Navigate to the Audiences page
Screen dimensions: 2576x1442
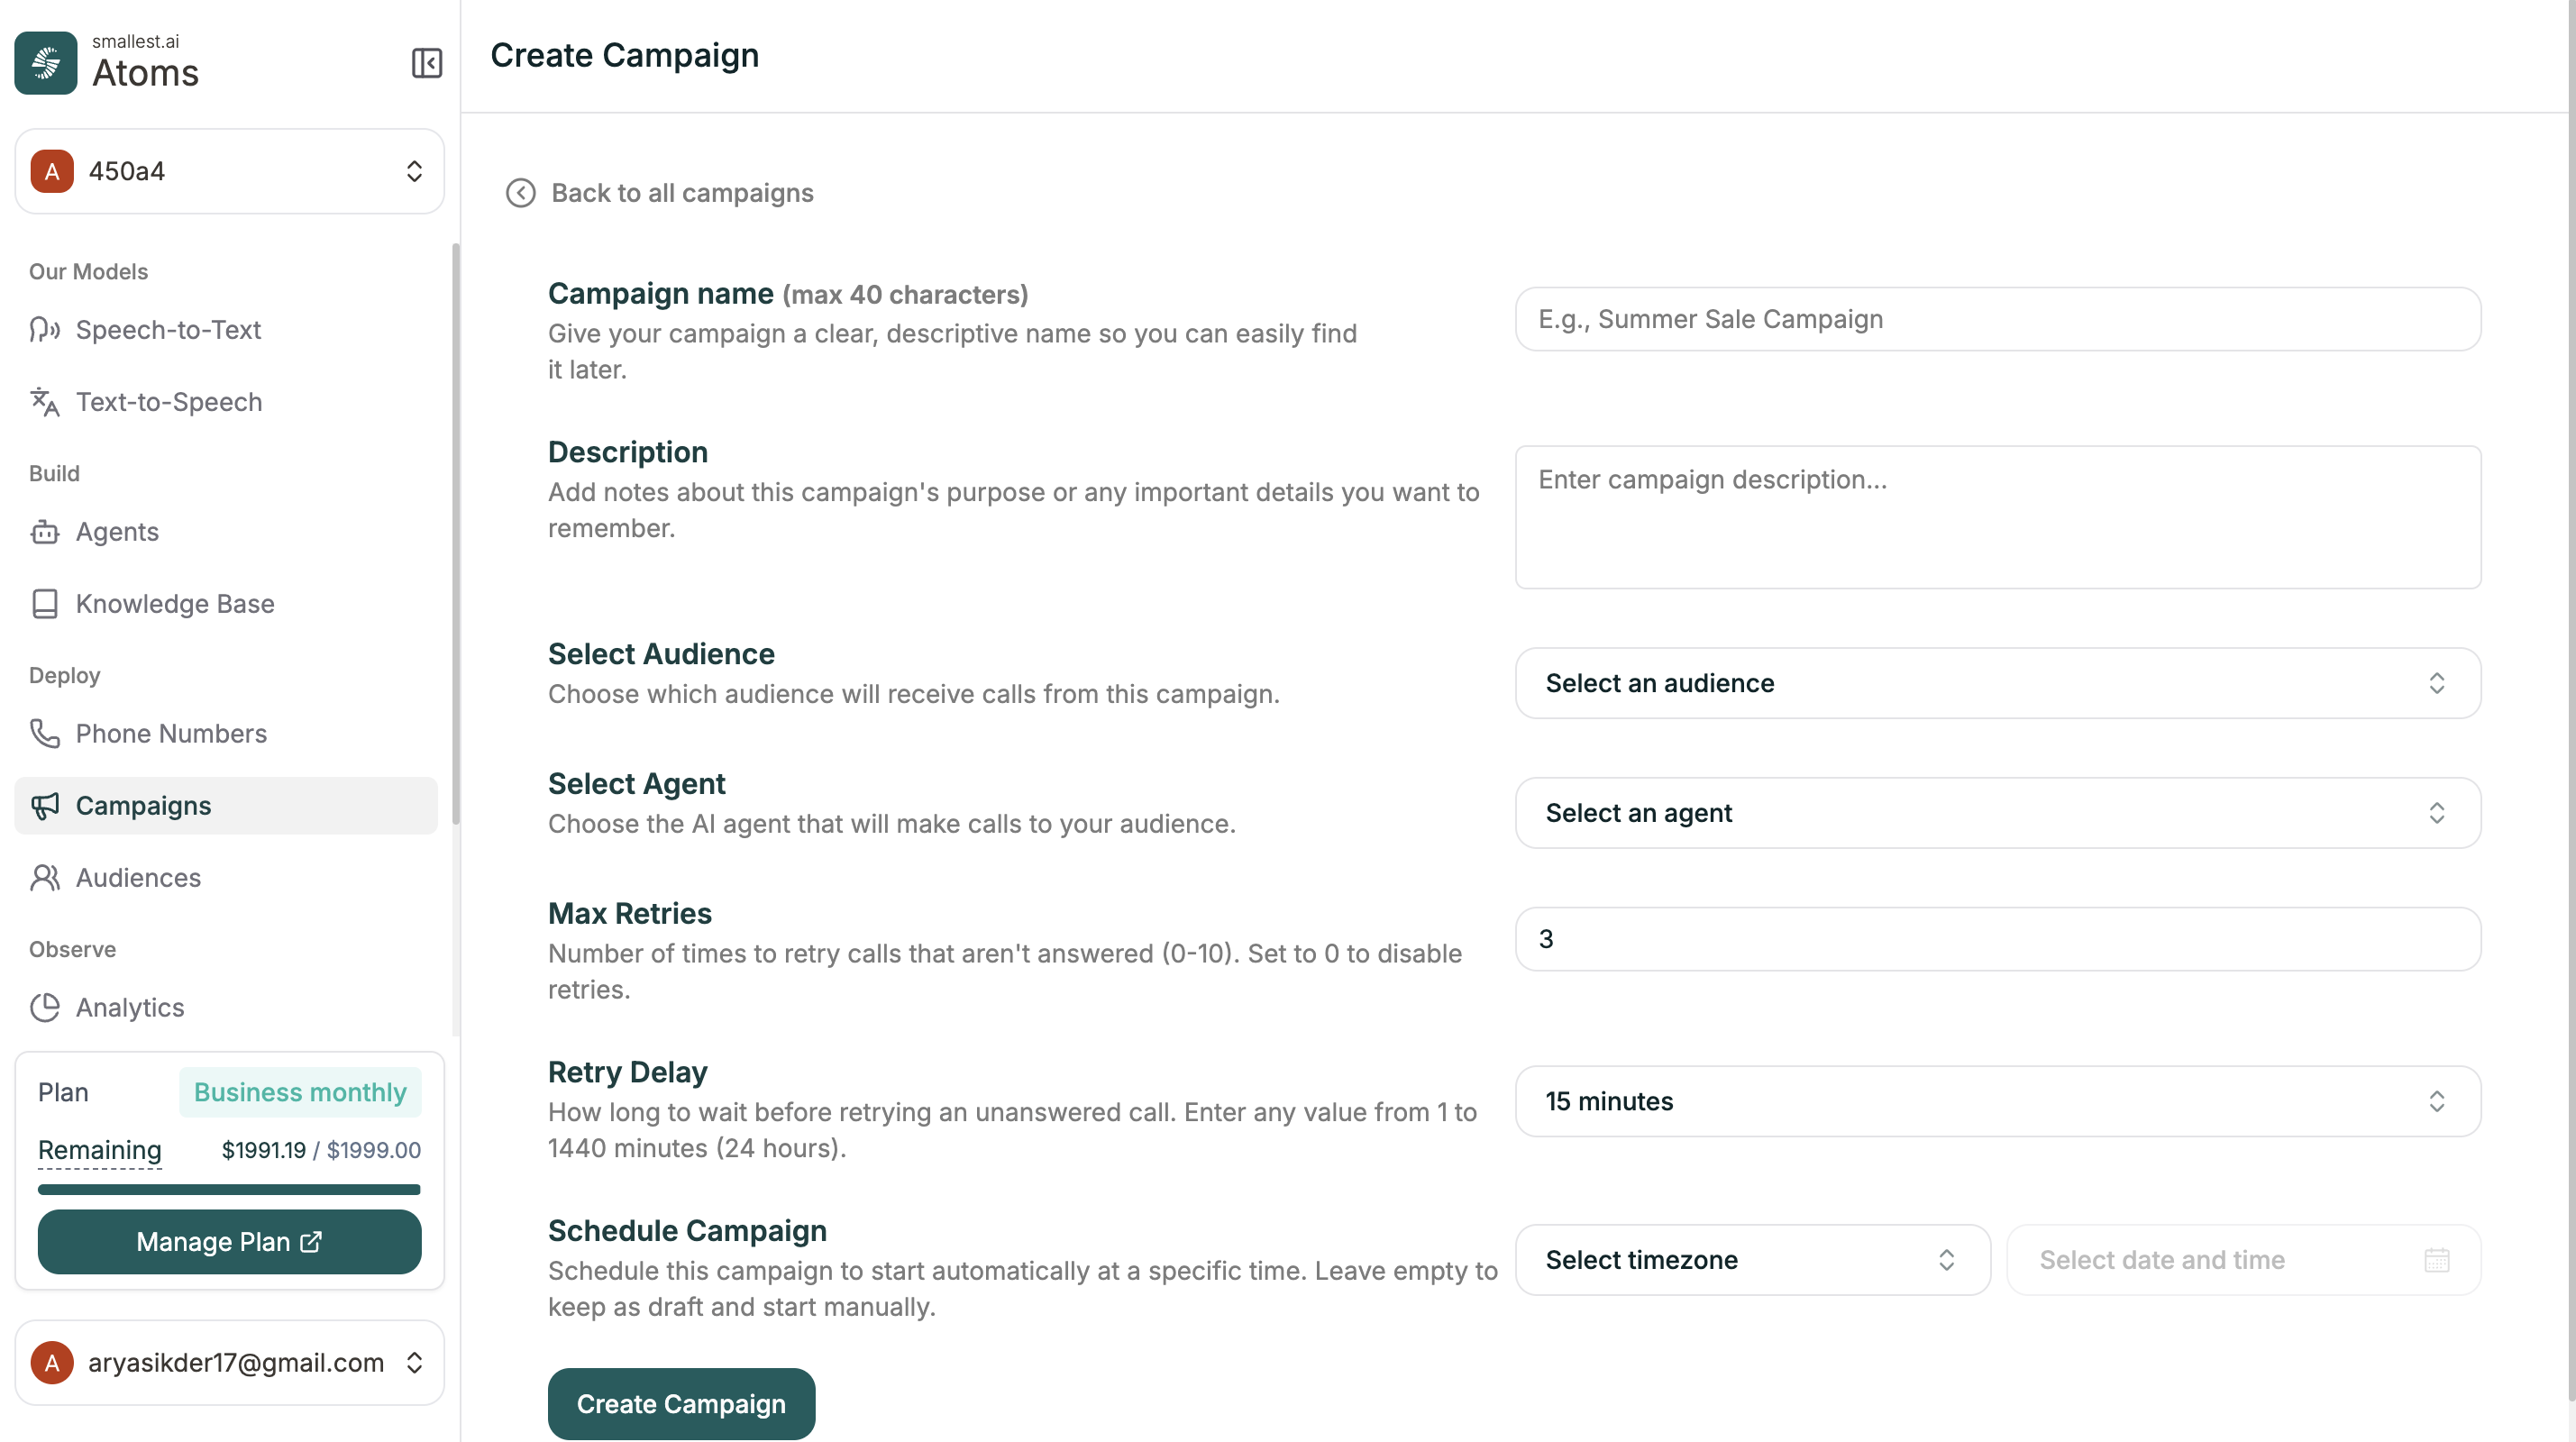pyautogui.click(x=139, y=877)
